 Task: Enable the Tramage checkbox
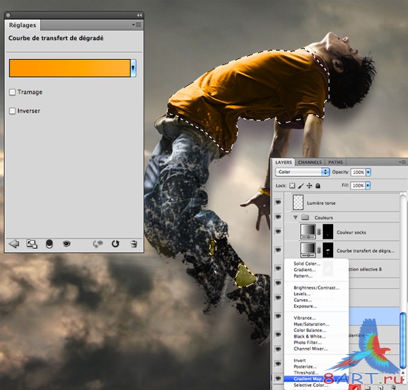pyautogui.click(x=12, y=92)
